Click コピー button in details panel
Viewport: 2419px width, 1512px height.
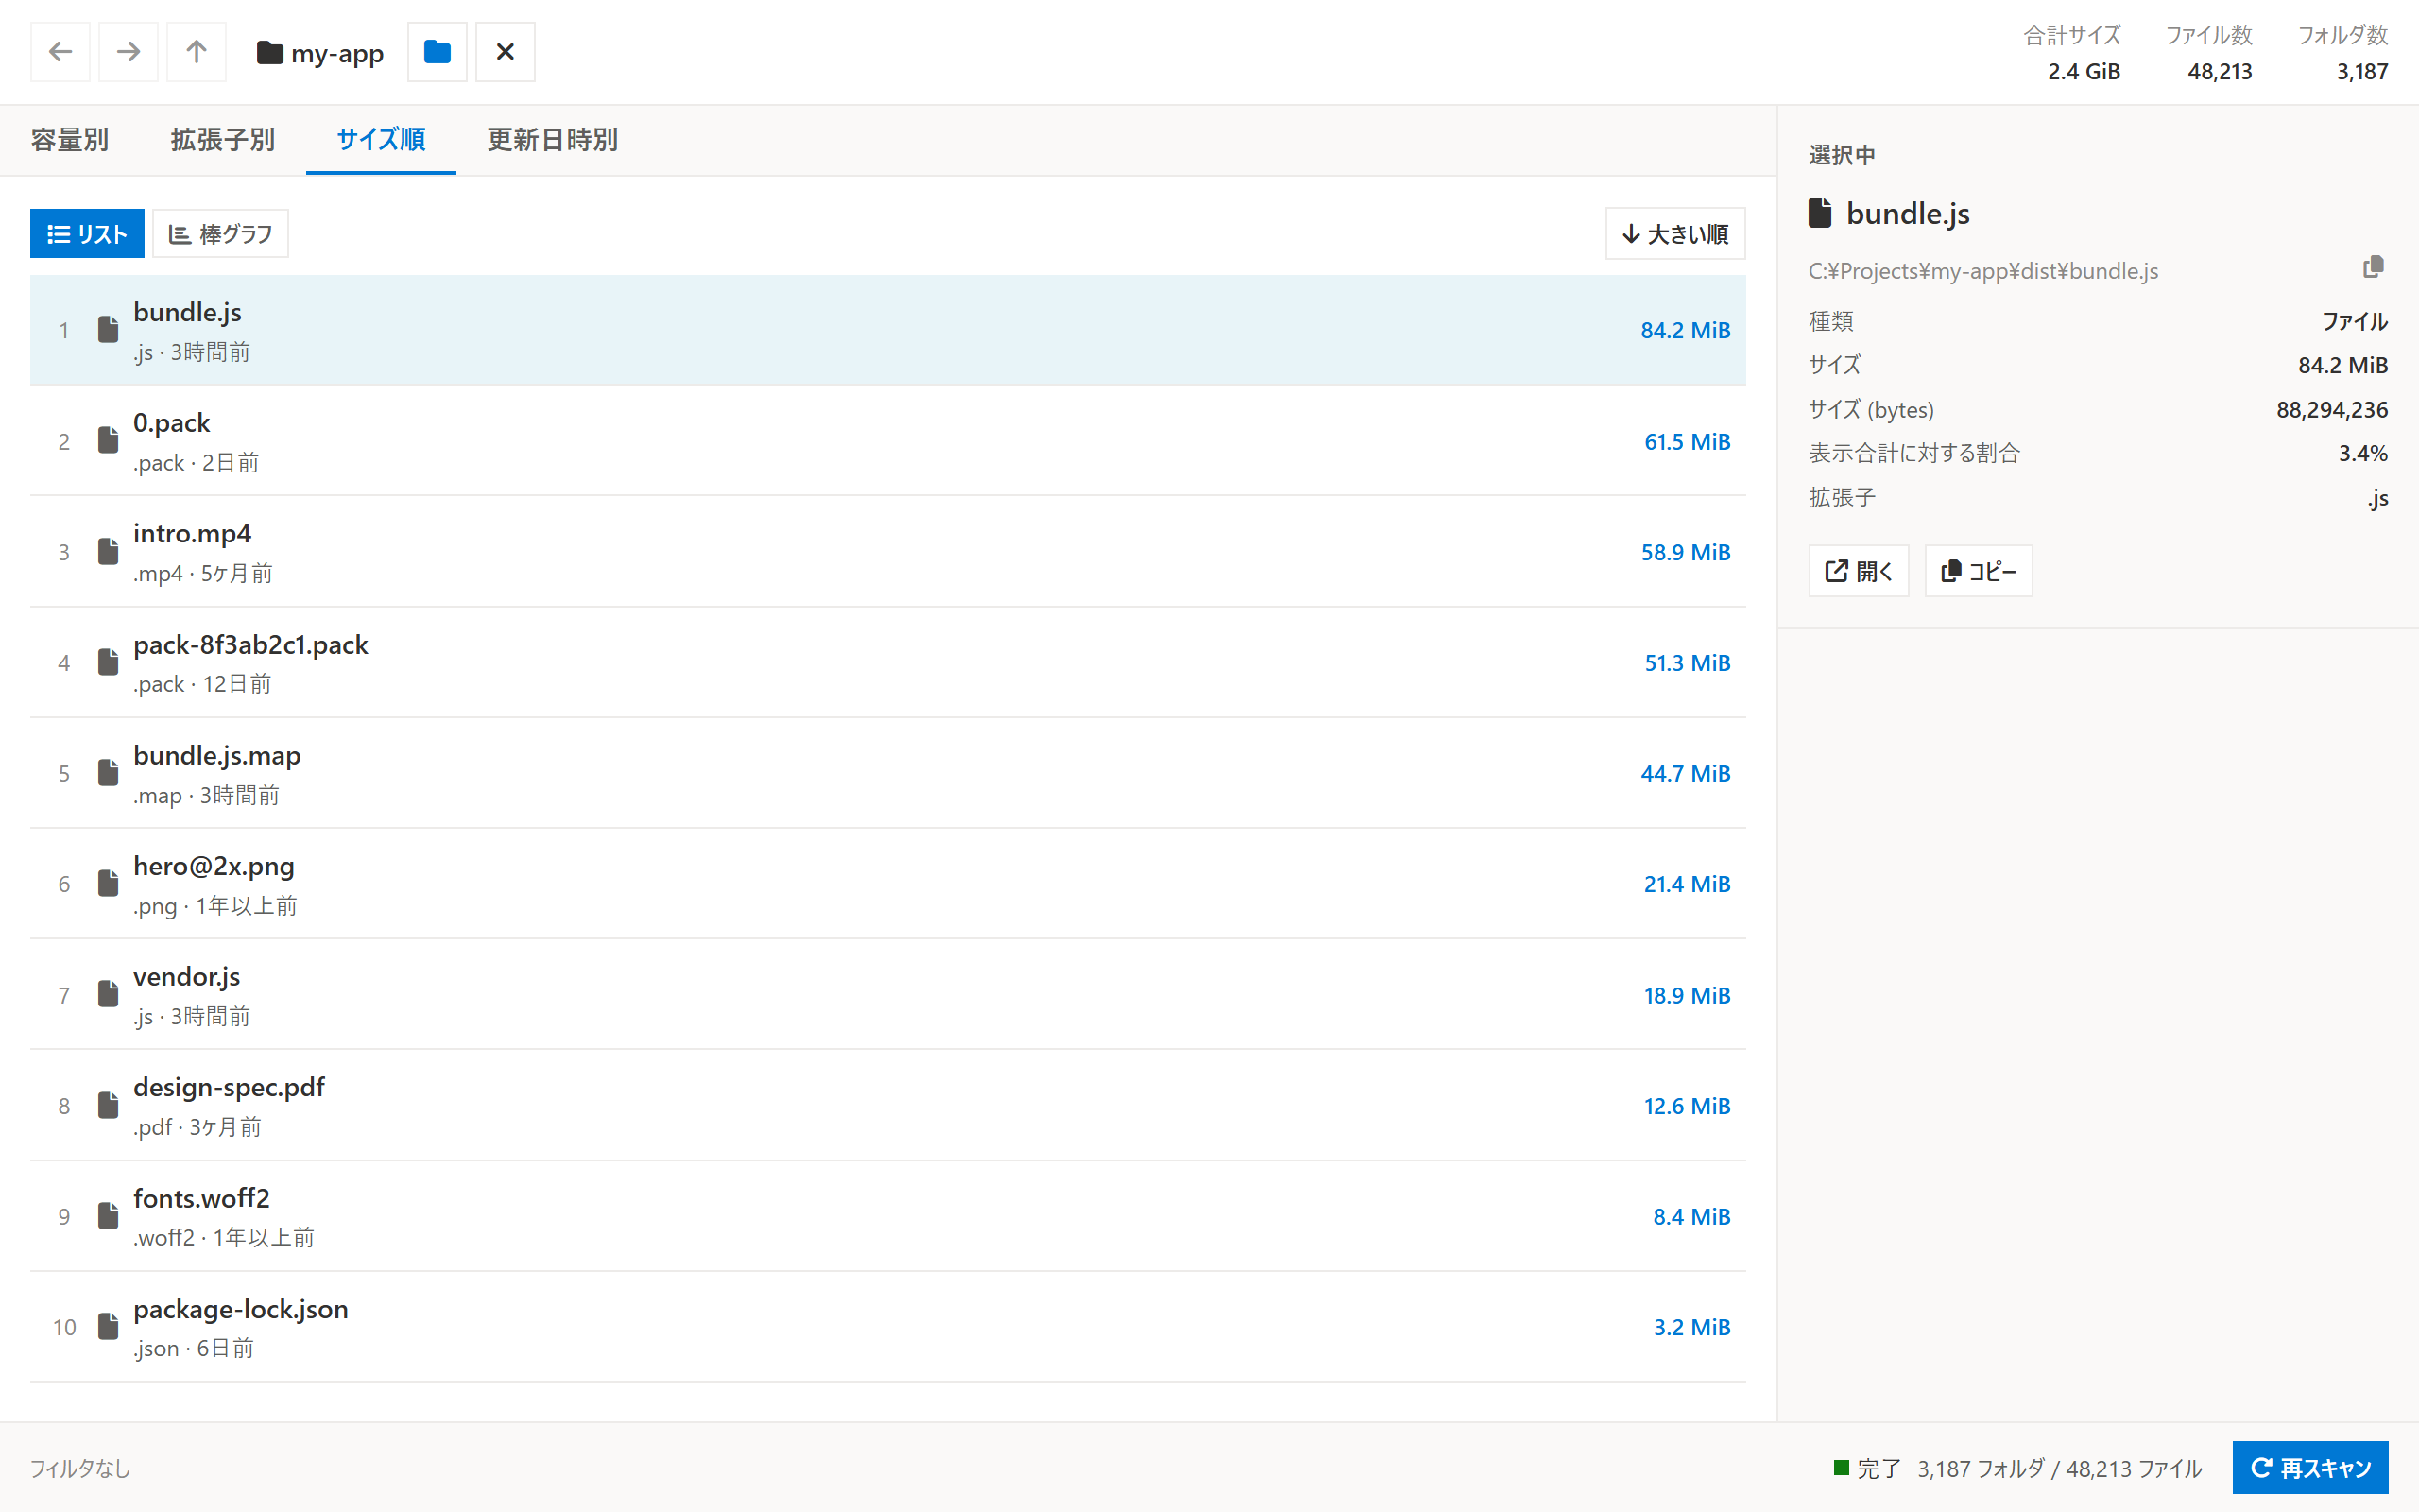[x=1978, y=571]
